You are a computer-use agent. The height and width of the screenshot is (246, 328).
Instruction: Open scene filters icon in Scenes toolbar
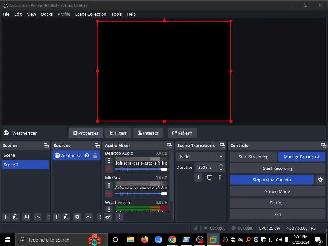pos(26,217)
